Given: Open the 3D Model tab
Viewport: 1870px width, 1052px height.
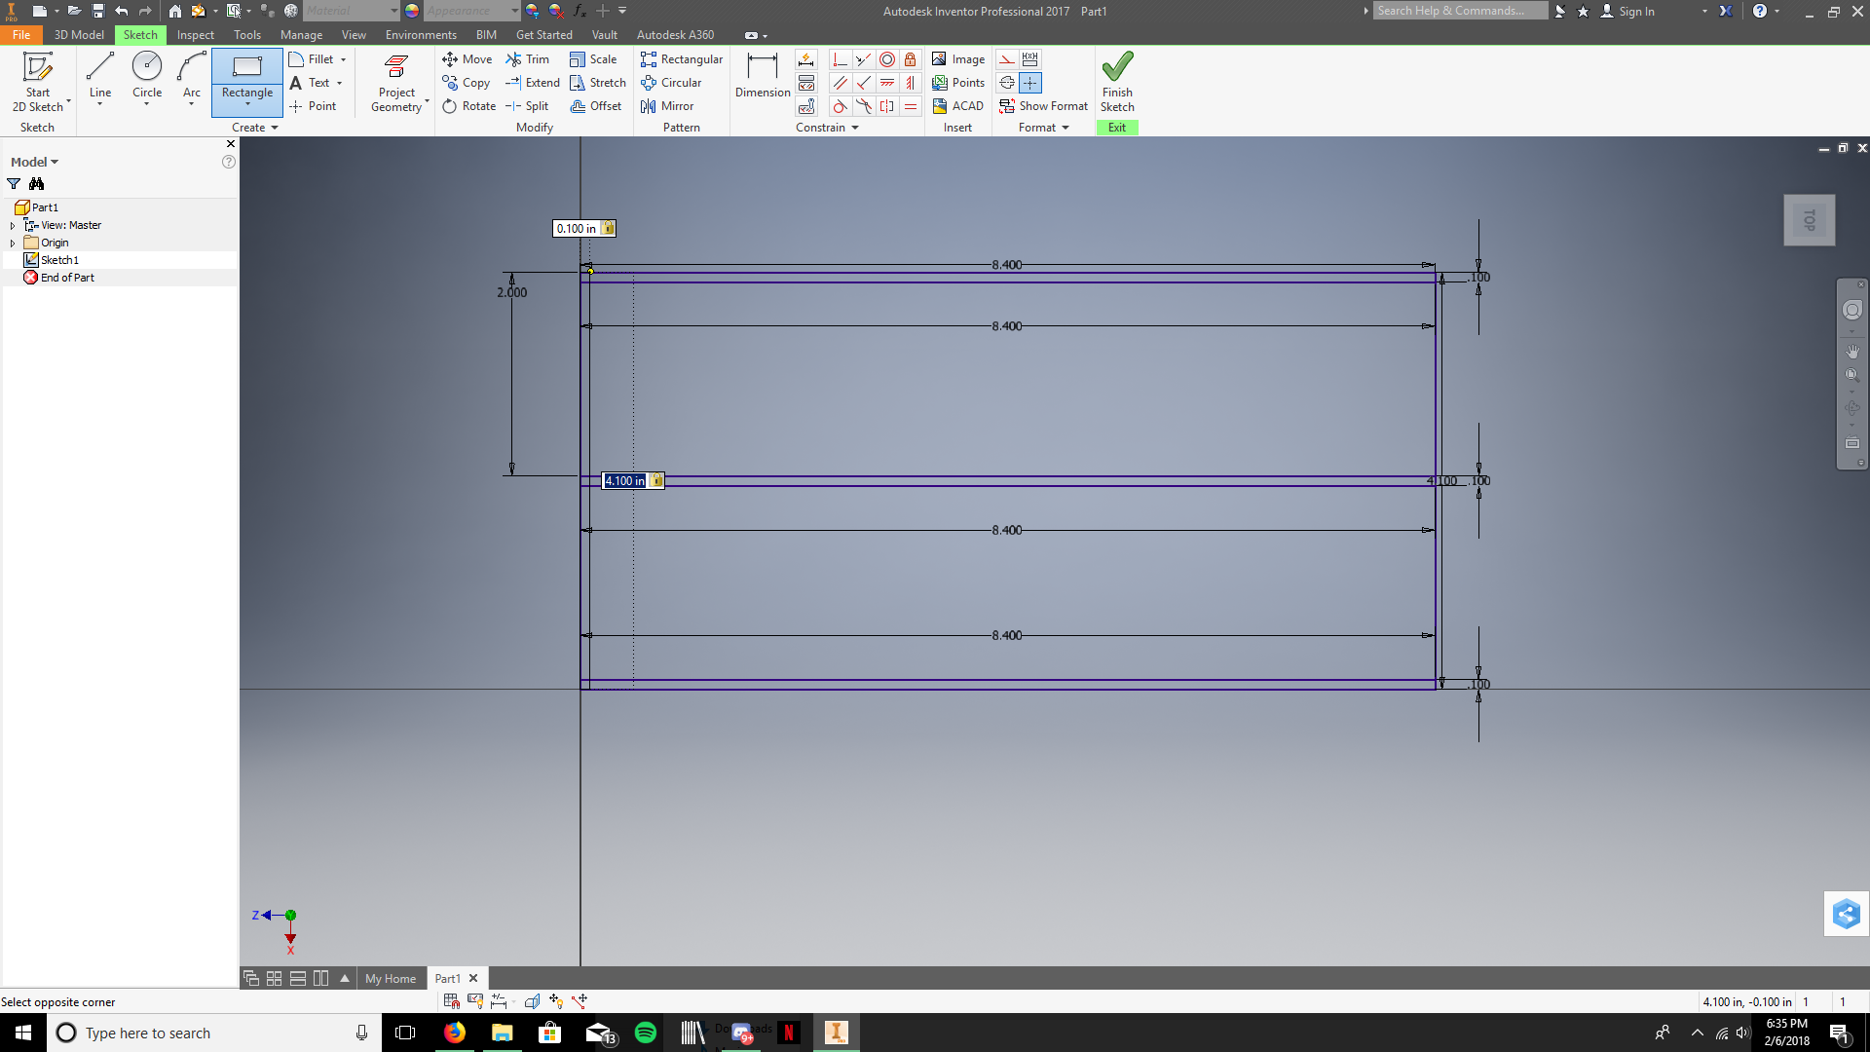Looking at the screenshot, I should (x=77, y=35).
